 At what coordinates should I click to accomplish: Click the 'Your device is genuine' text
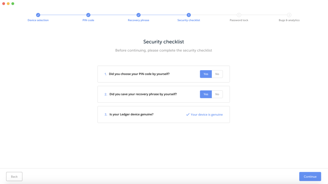pyautogui.click(x=207, y=114)
